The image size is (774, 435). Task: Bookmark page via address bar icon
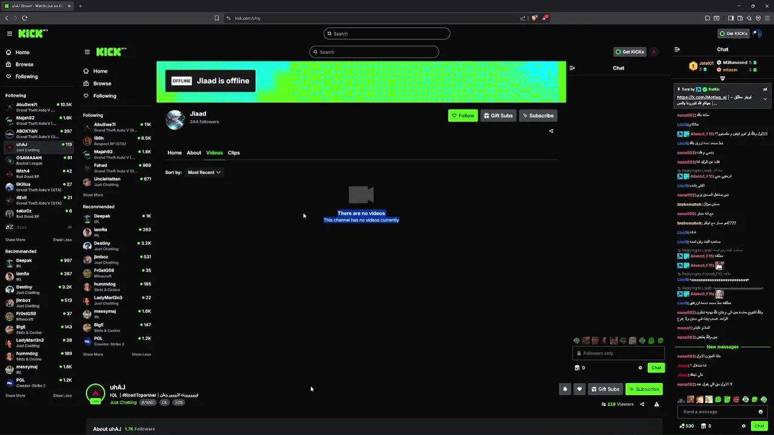[x=216, y=18]
